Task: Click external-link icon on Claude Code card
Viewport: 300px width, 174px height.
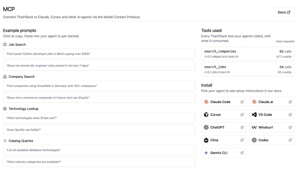Action: click(242, 102)
